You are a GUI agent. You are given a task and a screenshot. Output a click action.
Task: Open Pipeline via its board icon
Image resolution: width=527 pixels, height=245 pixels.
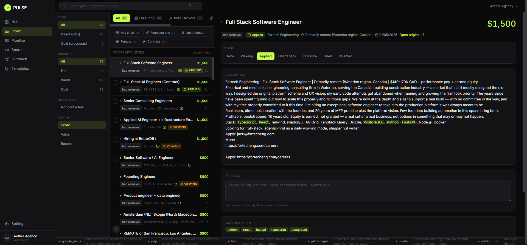7,41
